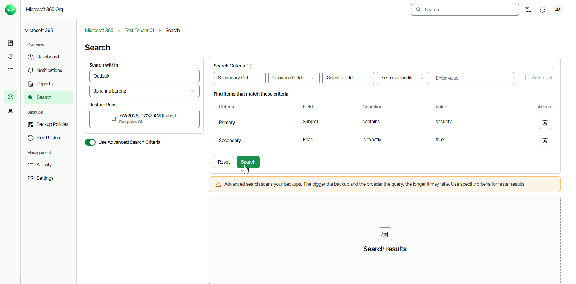Open the Secondary Criteria dropdown

(239, 78)
